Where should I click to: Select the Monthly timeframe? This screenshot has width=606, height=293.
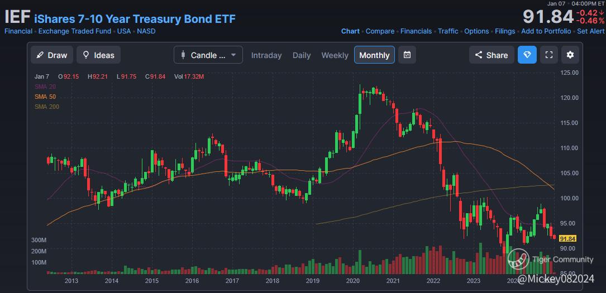point(374,55)
